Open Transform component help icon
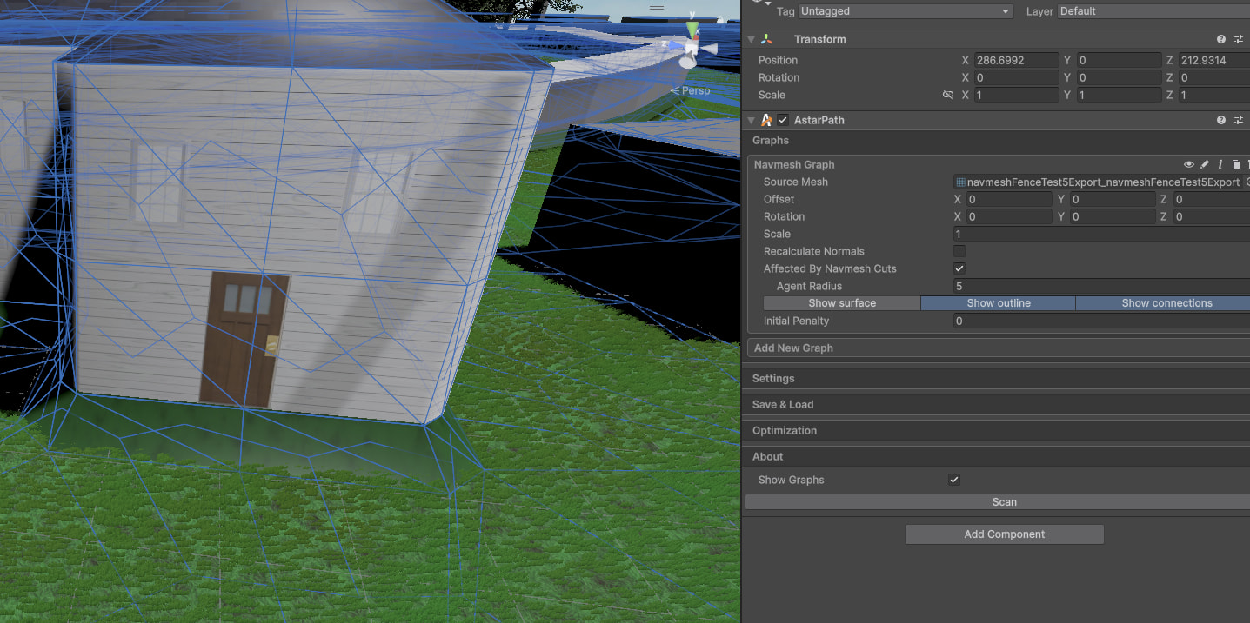 [1221, 39]
